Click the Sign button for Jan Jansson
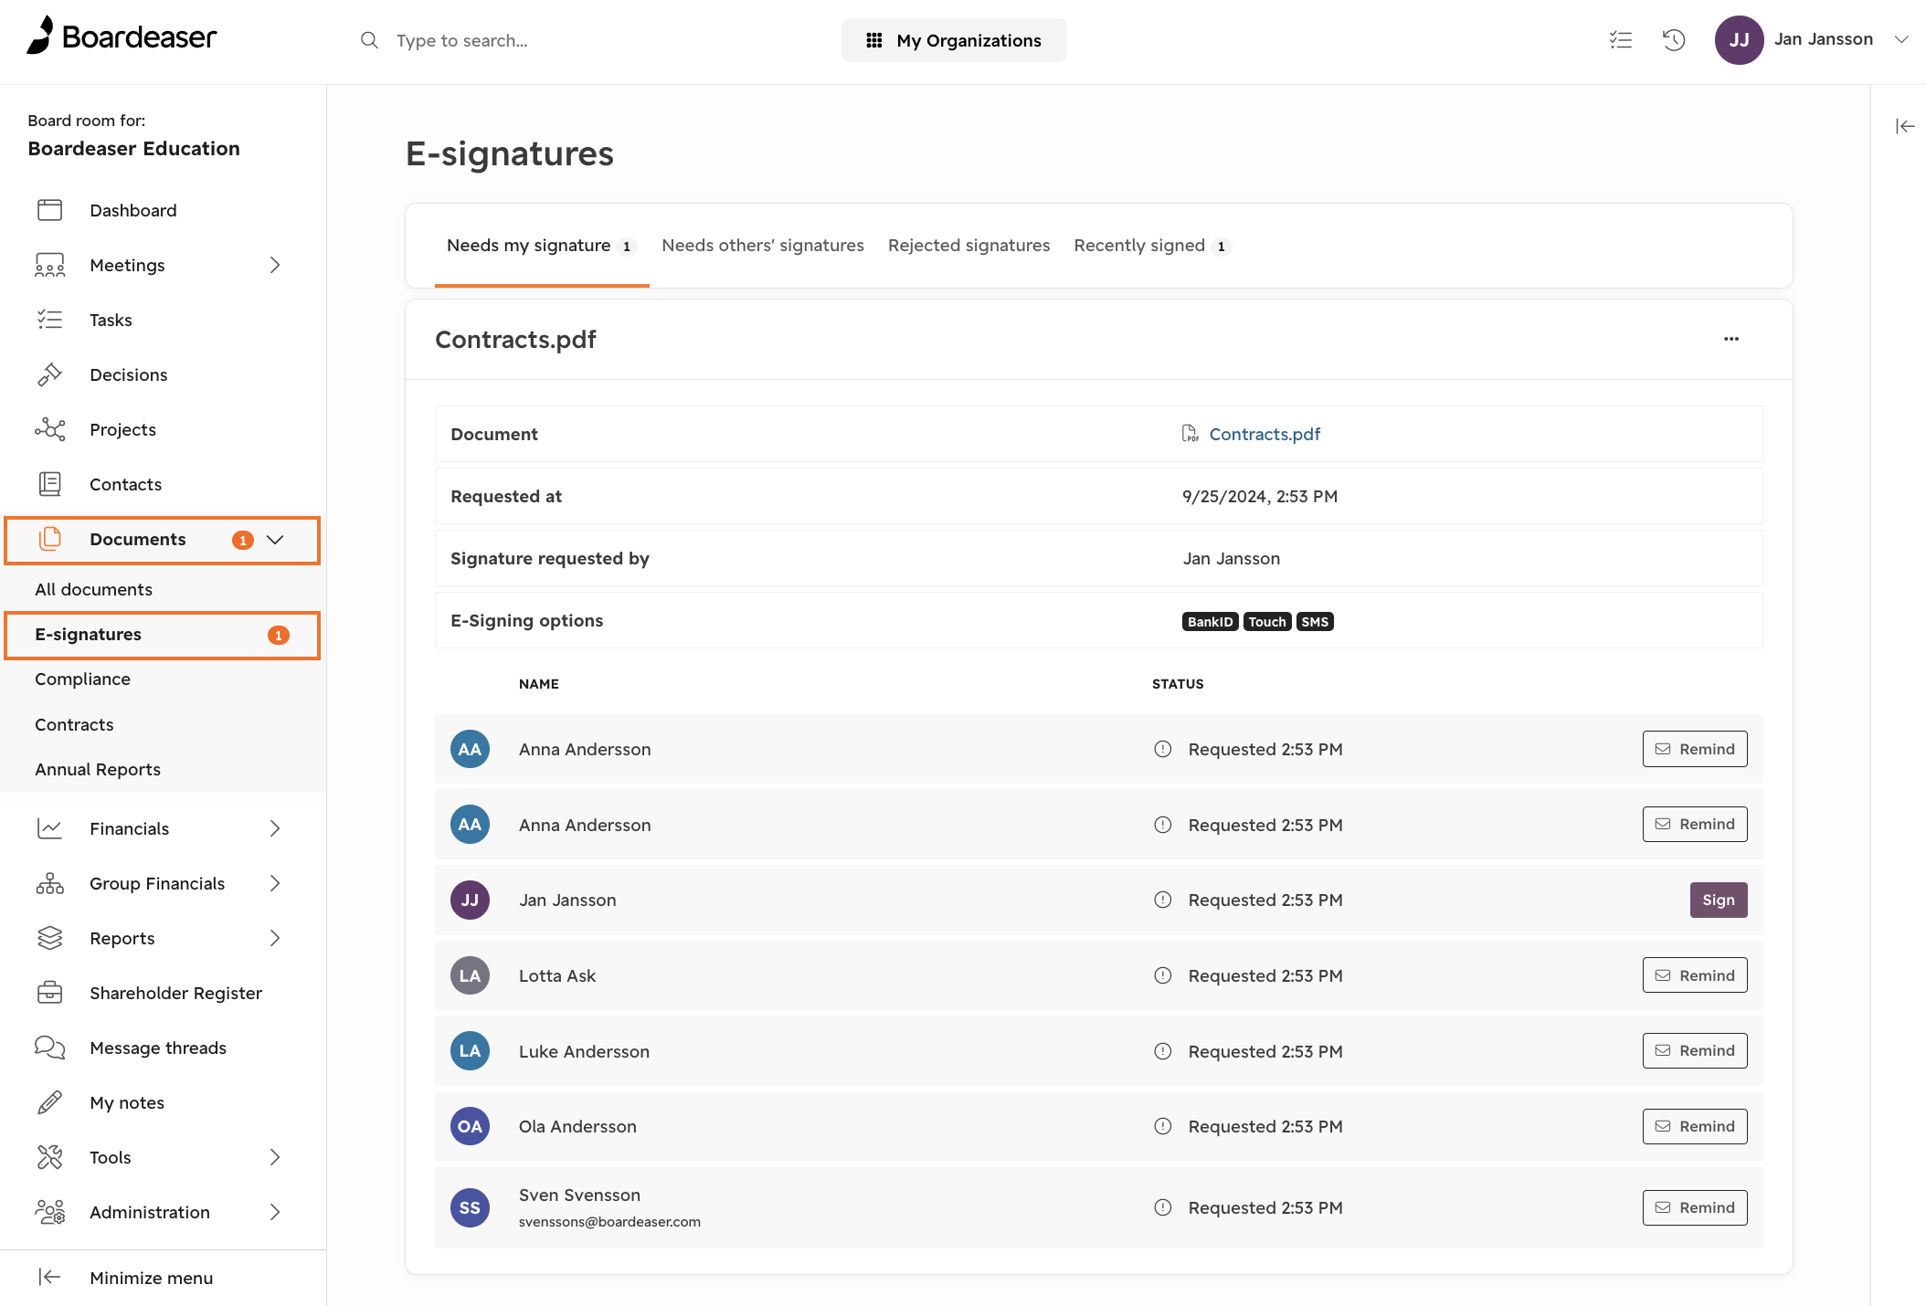 tap(1718, 900)
